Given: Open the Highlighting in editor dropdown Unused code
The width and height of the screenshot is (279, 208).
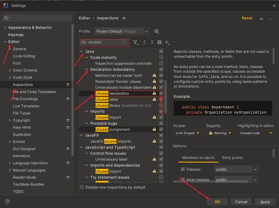Looking at the screenshot, I should 256,133.
